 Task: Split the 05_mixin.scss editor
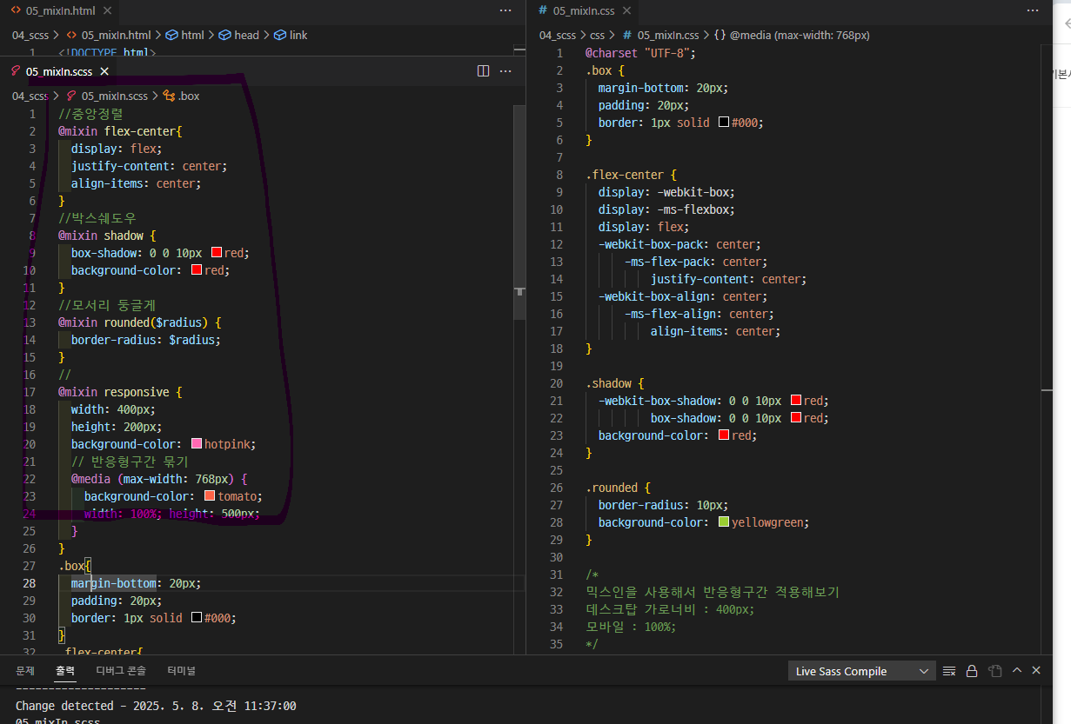(x=484, y=71)
